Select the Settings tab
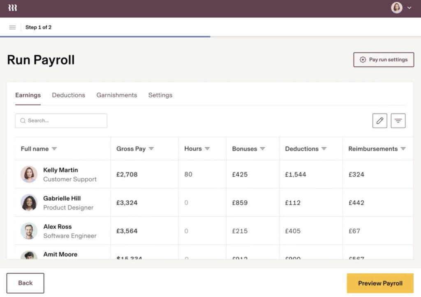 click(x=160, y=95)
